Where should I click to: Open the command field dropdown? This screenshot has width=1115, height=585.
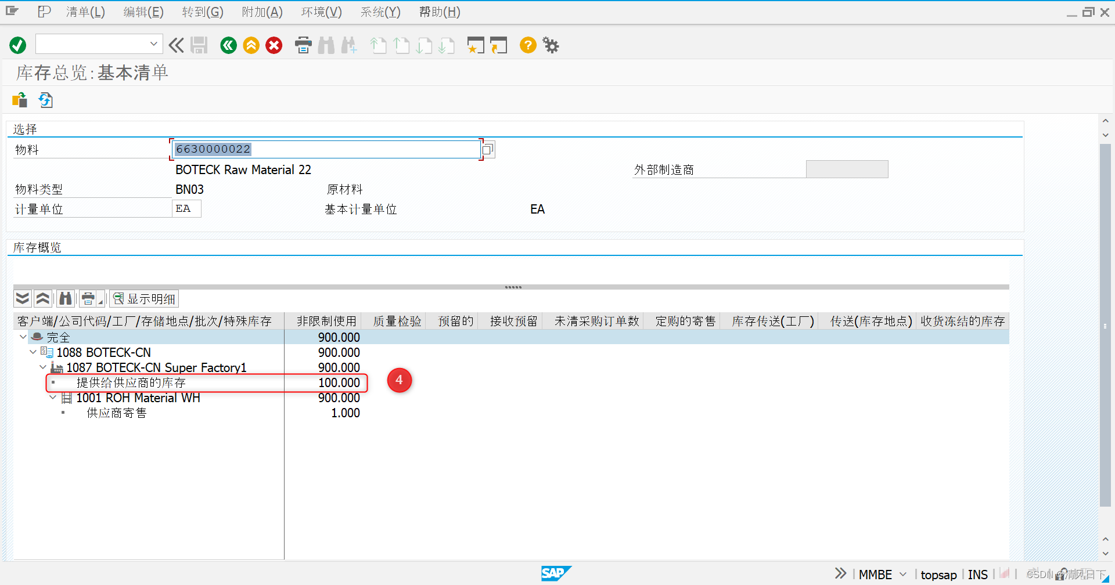[x=153, y=44]
